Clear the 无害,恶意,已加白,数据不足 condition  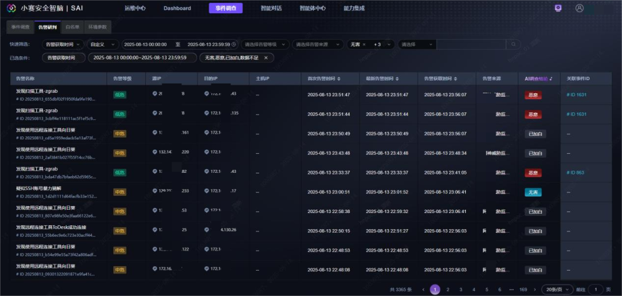[x=266, y=58]
